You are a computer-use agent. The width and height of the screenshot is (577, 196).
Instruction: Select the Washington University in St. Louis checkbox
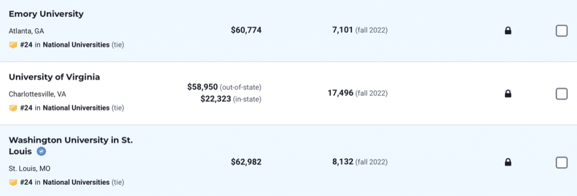tap(562, 162)
